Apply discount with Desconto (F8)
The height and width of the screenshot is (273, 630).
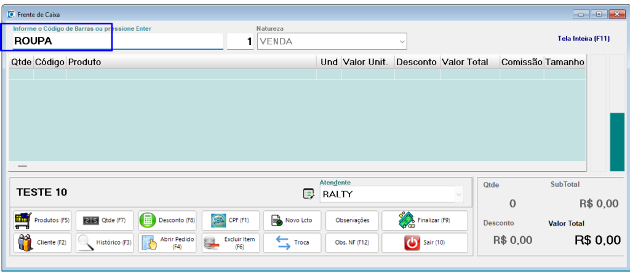point(167,220)
